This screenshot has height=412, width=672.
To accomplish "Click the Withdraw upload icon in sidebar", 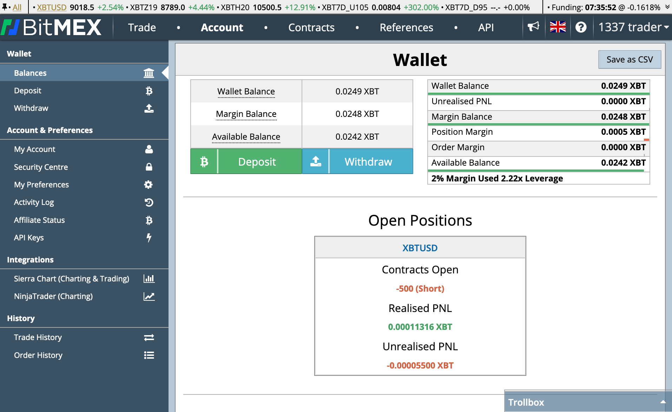I will tap(149, 108).
